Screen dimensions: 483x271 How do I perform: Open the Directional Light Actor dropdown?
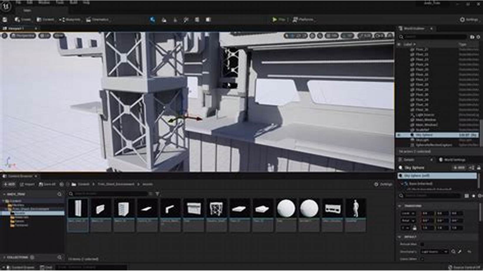pyautogui.click(x=434, y=252)
